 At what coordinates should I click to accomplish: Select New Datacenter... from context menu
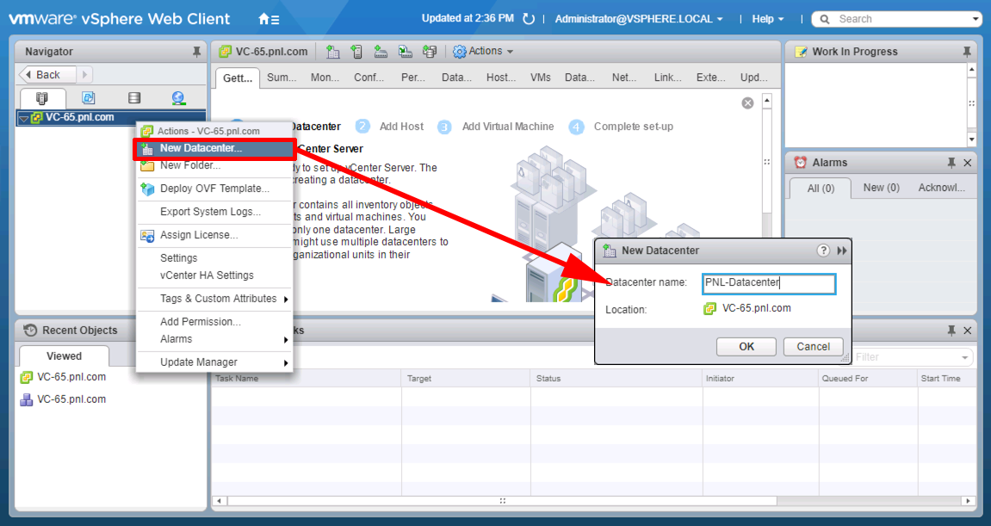pos(215,148)
